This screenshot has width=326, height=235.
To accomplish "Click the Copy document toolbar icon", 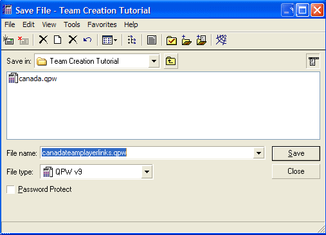I will (x=57, y=40).
